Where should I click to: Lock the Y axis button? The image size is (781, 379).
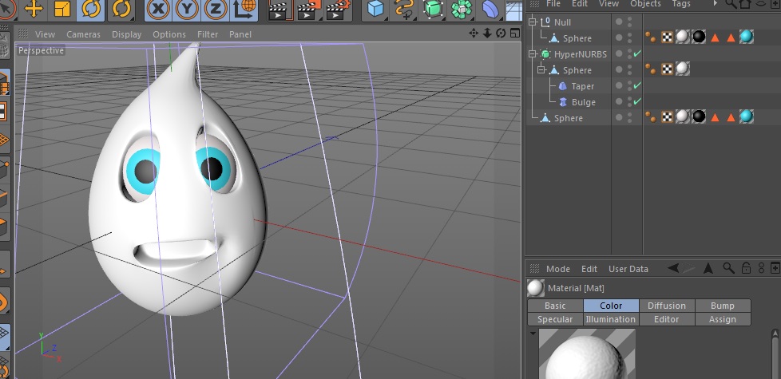tap(187, 9)
